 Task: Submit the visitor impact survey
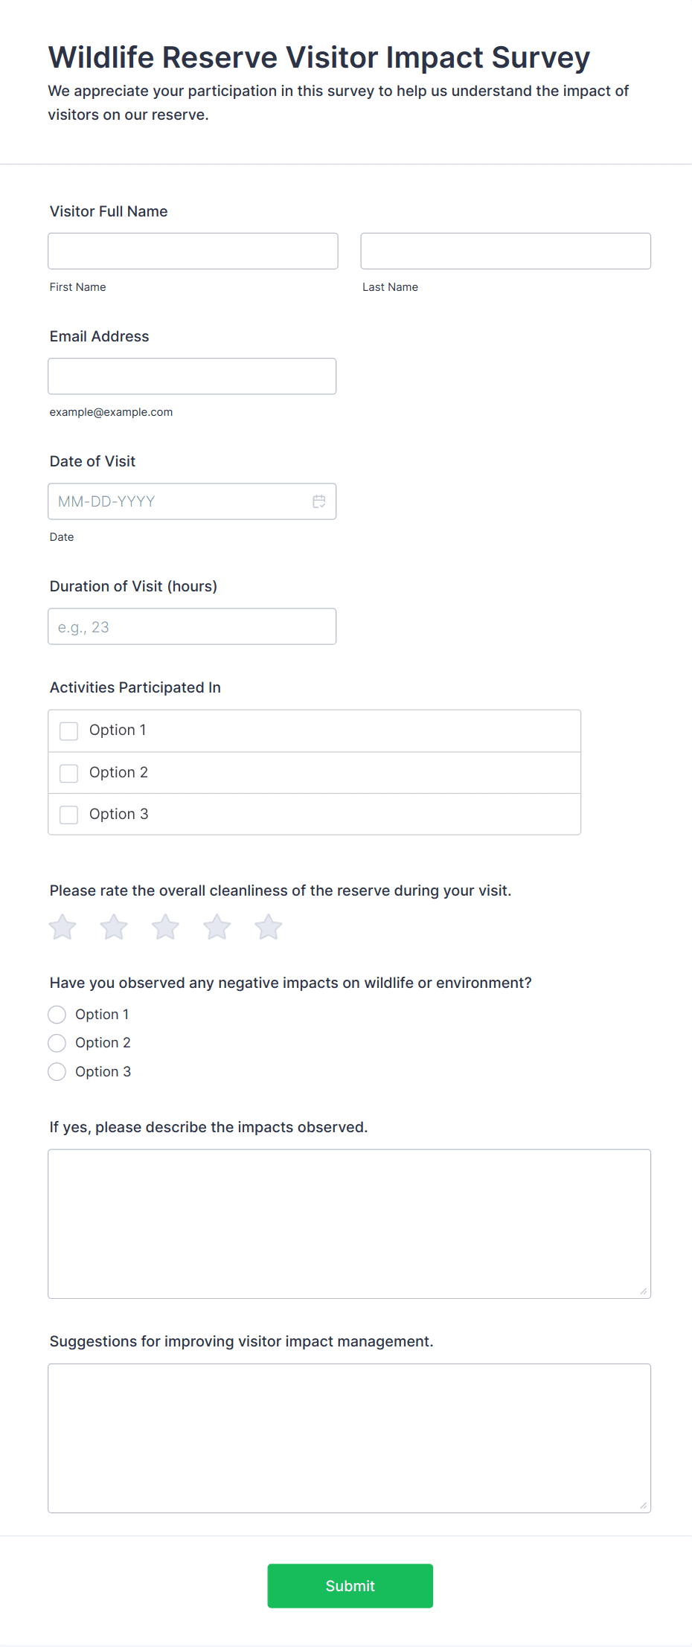350,1586
